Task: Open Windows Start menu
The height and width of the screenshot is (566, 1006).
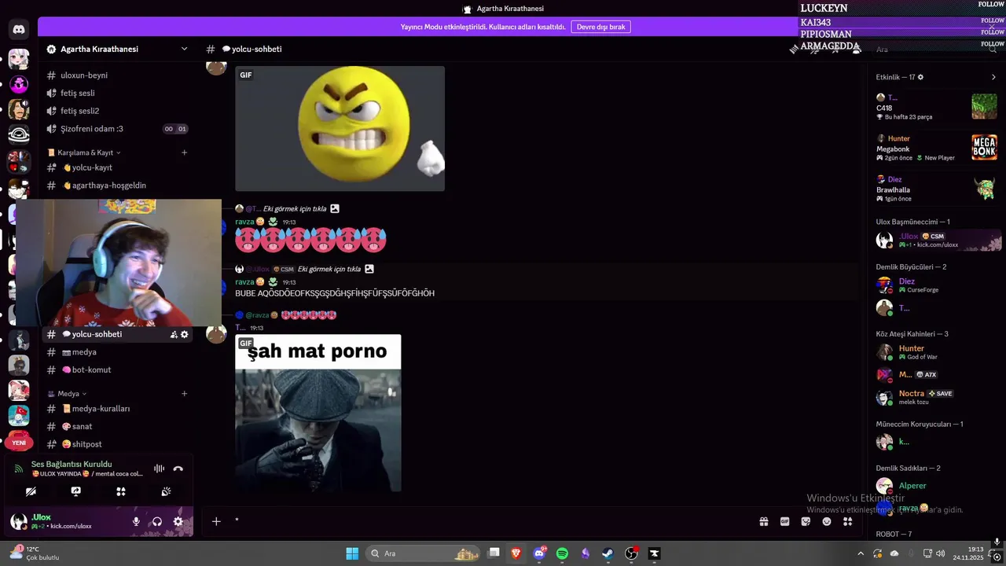Action: click(352, 553)
